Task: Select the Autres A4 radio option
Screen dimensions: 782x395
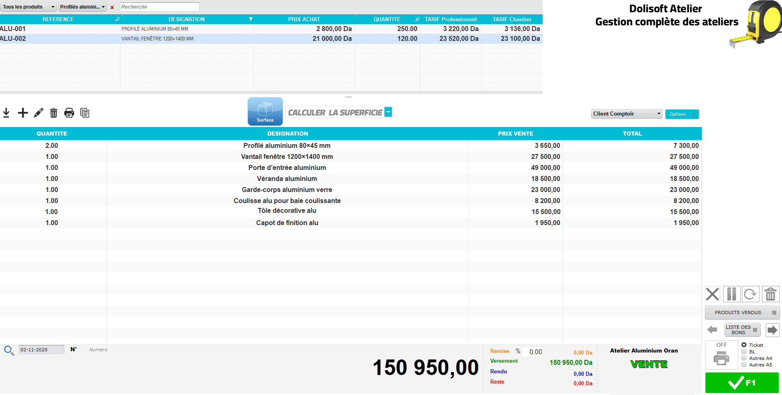Action: coord(744,358)
